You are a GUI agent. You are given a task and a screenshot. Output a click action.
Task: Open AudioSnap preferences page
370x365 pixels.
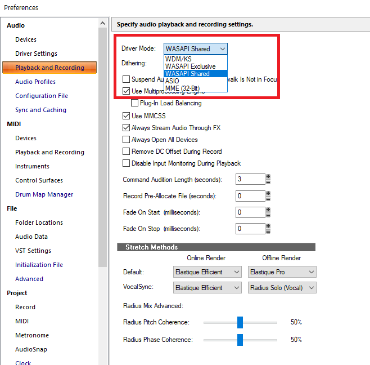click(31, 349)
